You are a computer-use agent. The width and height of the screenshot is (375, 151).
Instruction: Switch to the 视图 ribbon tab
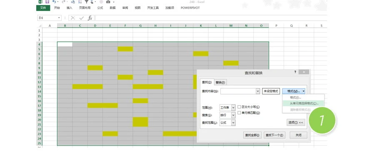pyautogui.click(x=137, y=8)
